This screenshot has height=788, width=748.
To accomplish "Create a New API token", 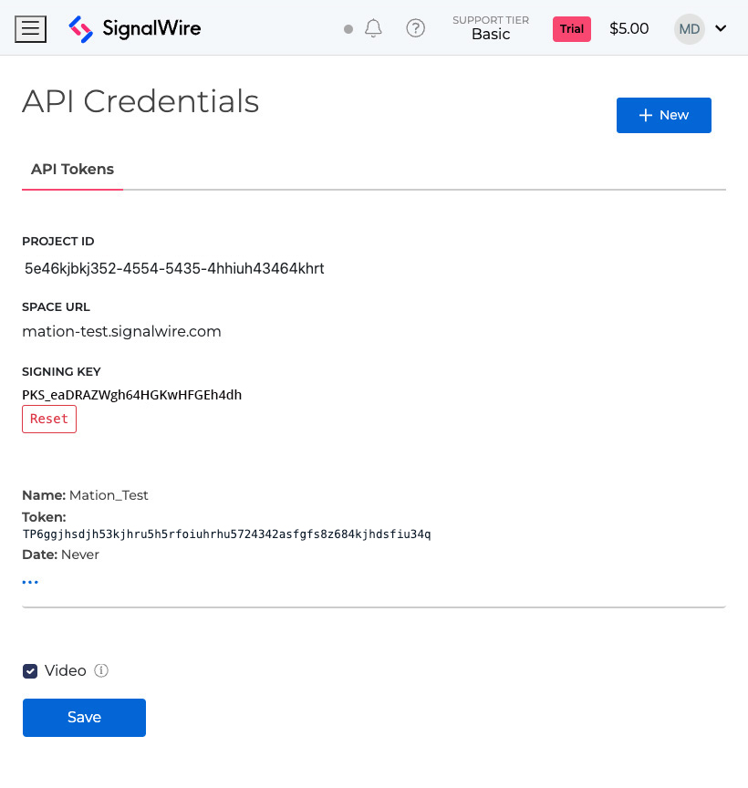I will [x=663, y=115].
